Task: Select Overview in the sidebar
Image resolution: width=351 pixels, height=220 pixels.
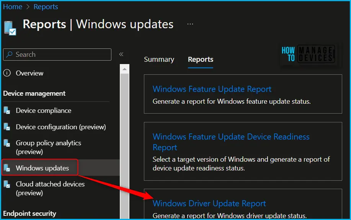Action: click(29, 73)
